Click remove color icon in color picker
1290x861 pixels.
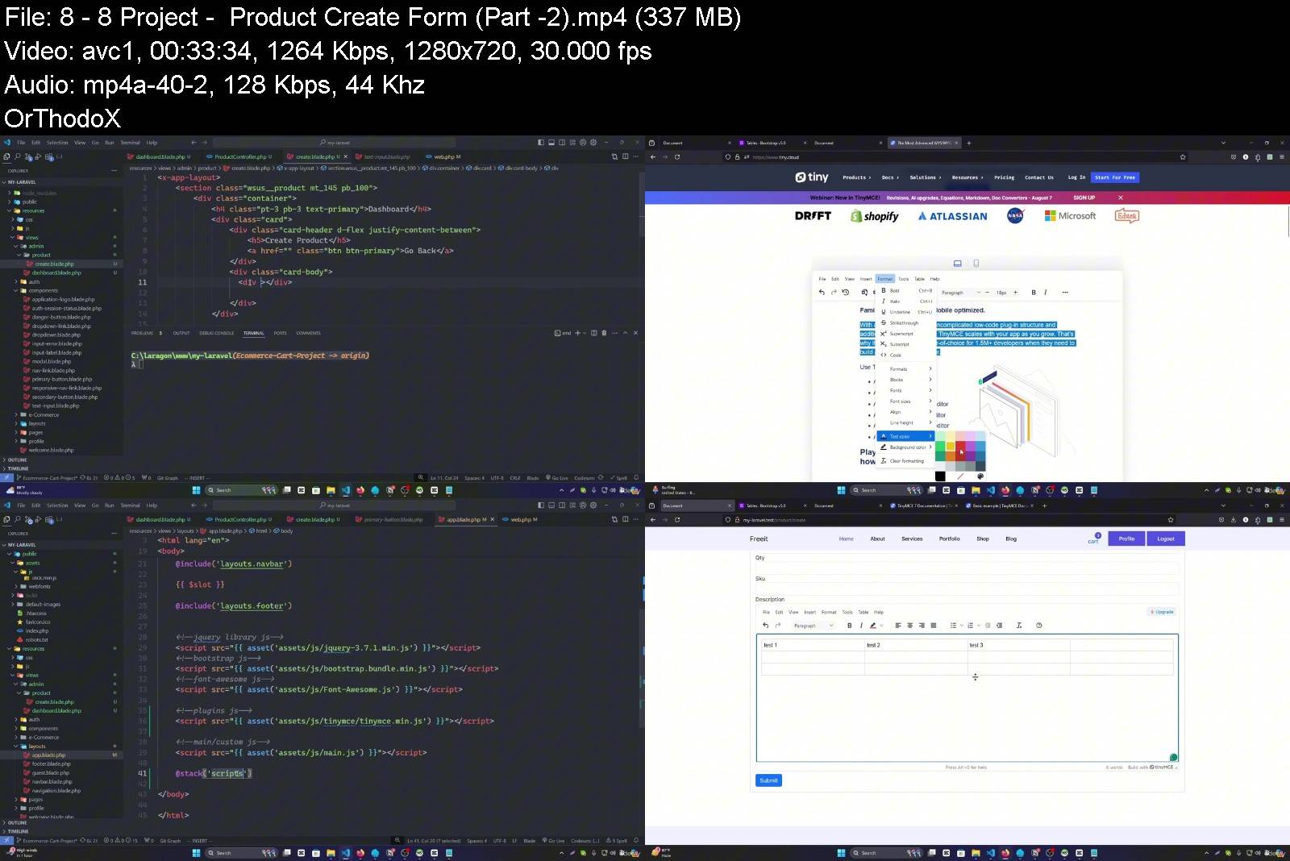click(x=960, y=476)
